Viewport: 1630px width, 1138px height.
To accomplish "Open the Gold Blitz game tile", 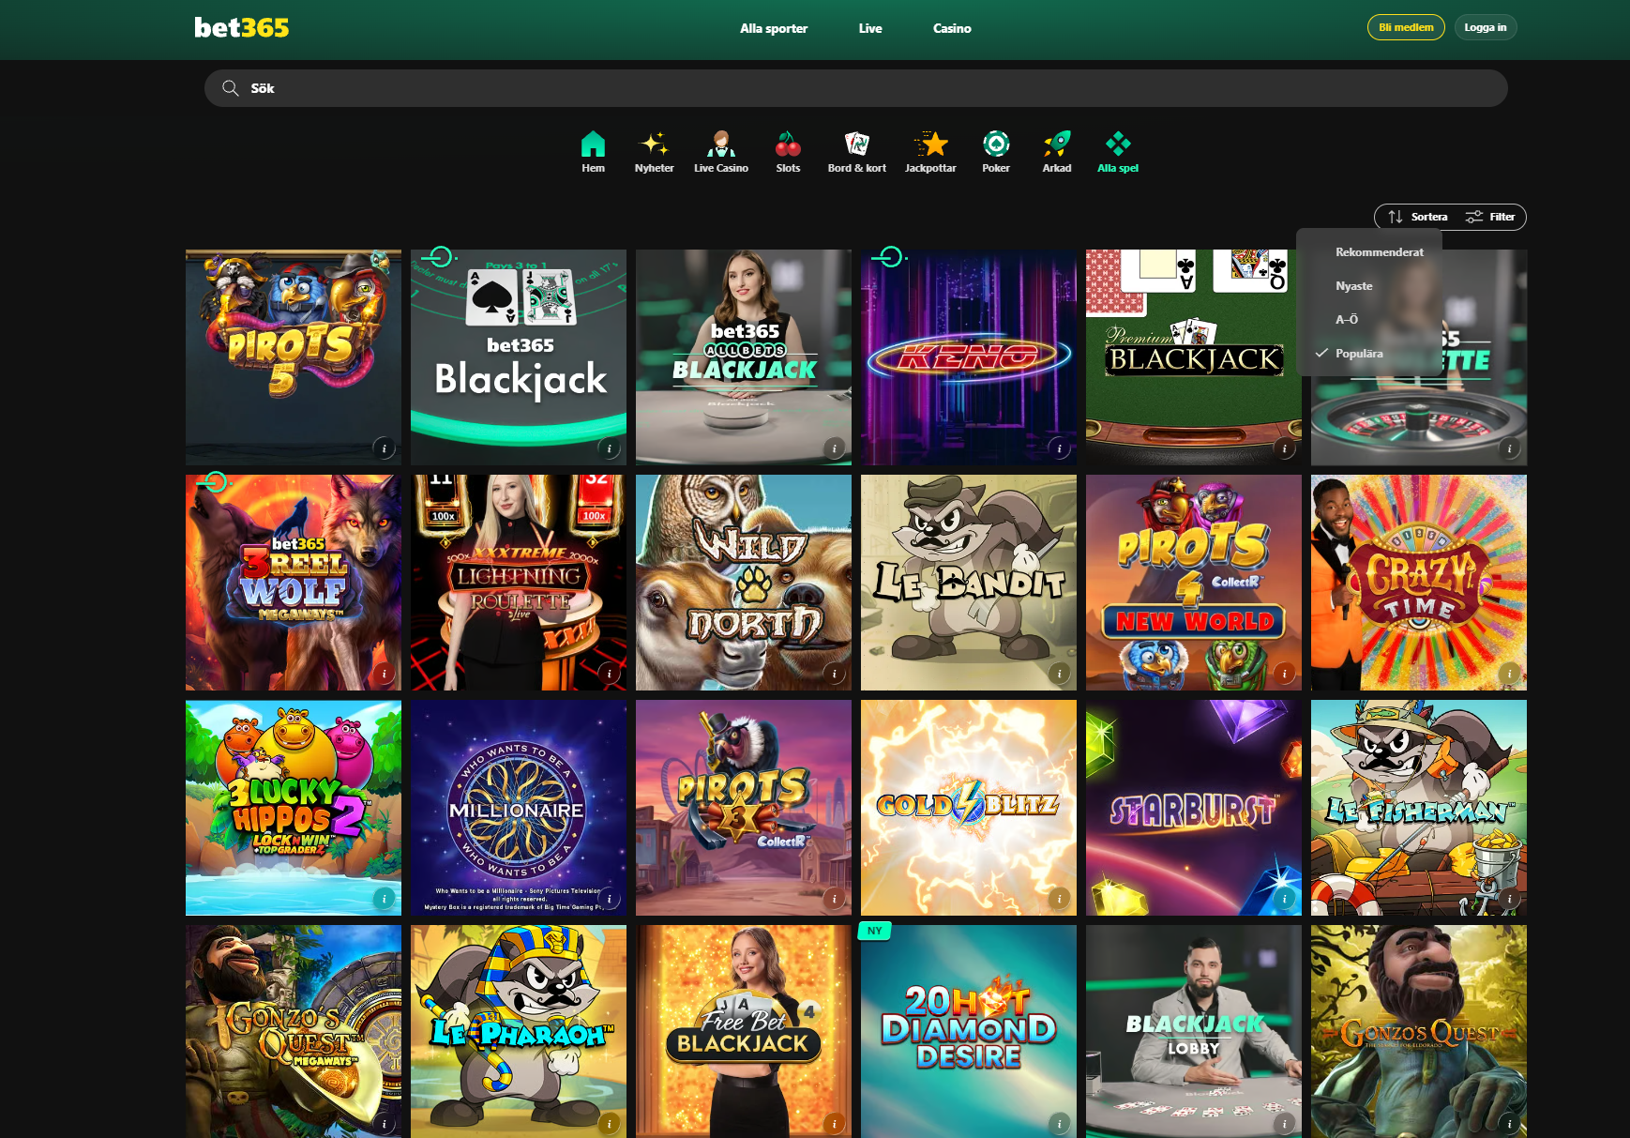I will 969,808.
